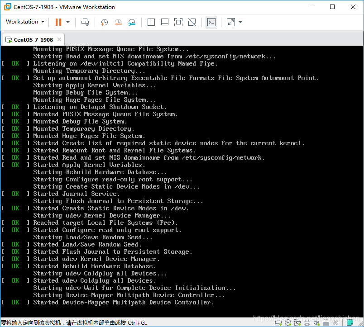
Task: Close the CentOS-7-1908 tab
Action: coord(59,39)
